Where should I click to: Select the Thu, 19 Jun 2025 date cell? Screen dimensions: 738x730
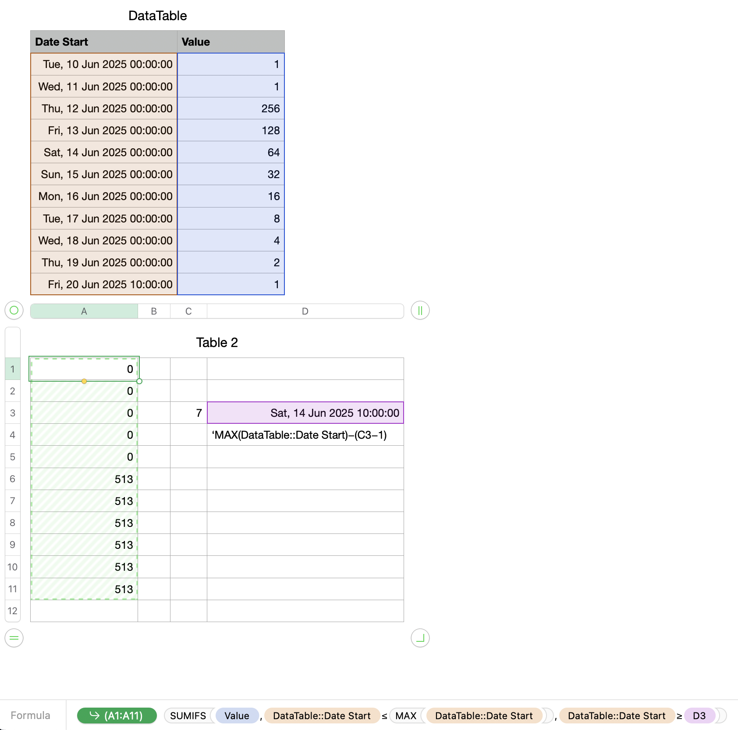[x=104, y=262]
